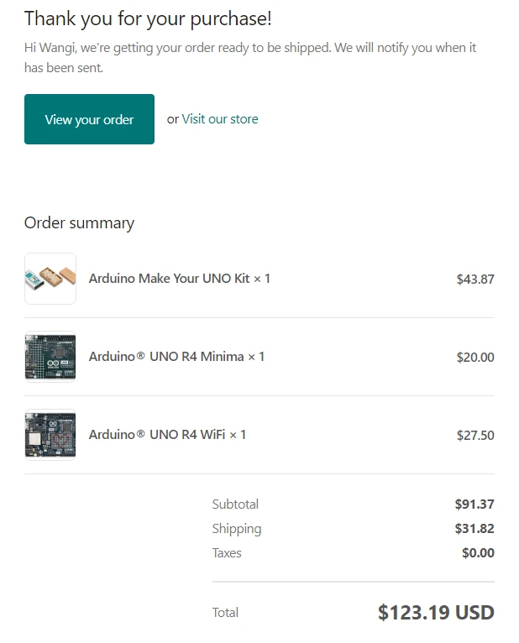519x643 pixels.
Task: Click the Thank you for your purchase heading
Action: click(148, 18)
